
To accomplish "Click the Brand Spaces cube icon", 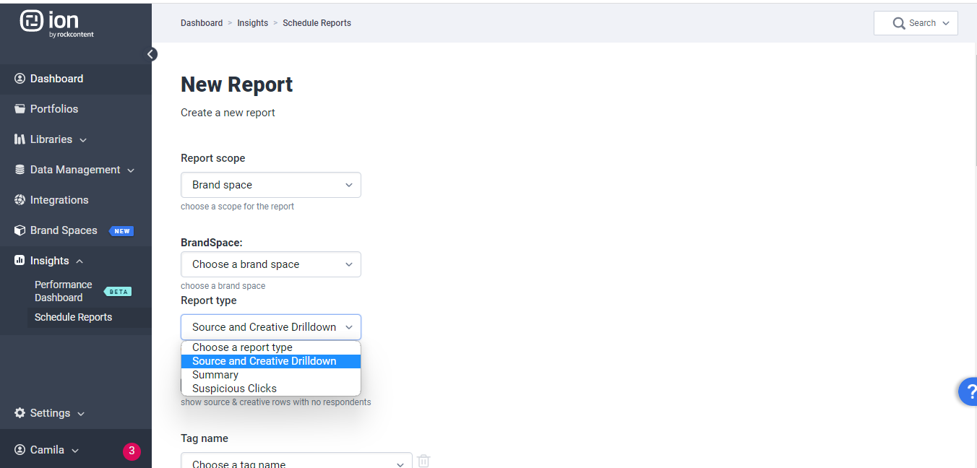I will point(20,230).
